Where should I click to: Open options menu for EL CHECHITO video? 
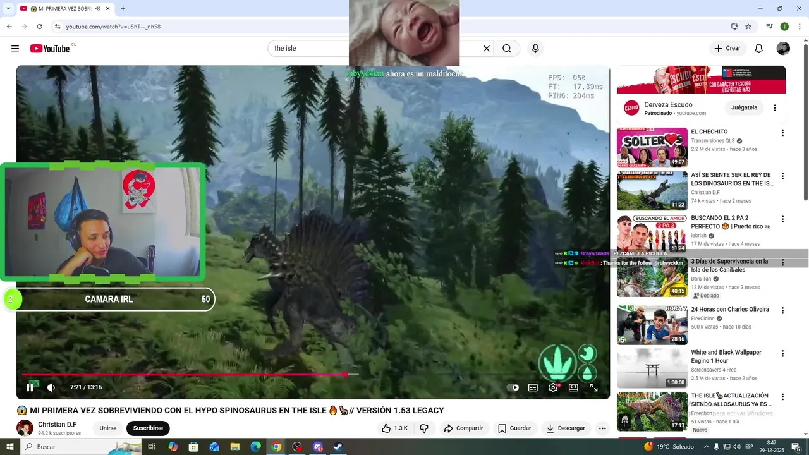click(x=782, y=133)
